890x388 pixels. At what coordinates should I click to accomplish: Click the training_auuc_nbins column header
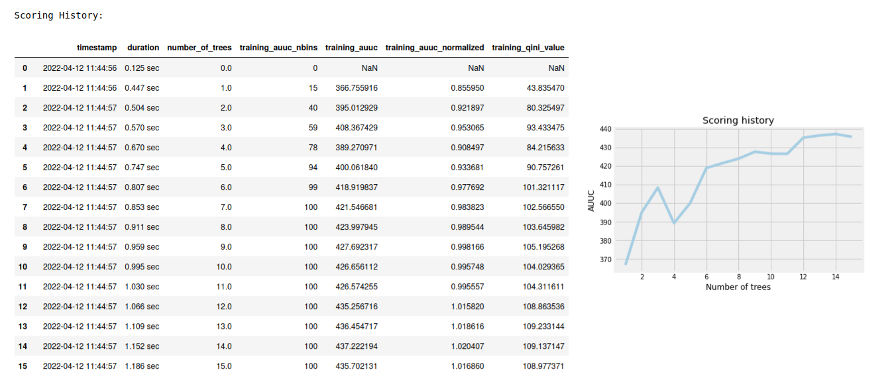(x=279, y=47)
